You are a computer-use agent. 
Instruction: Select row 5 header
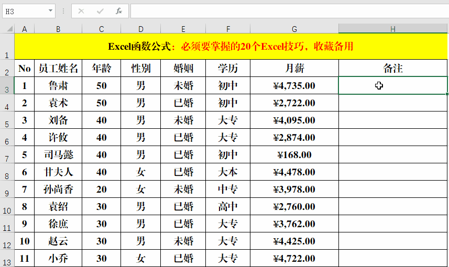click(x=7, y=120)
